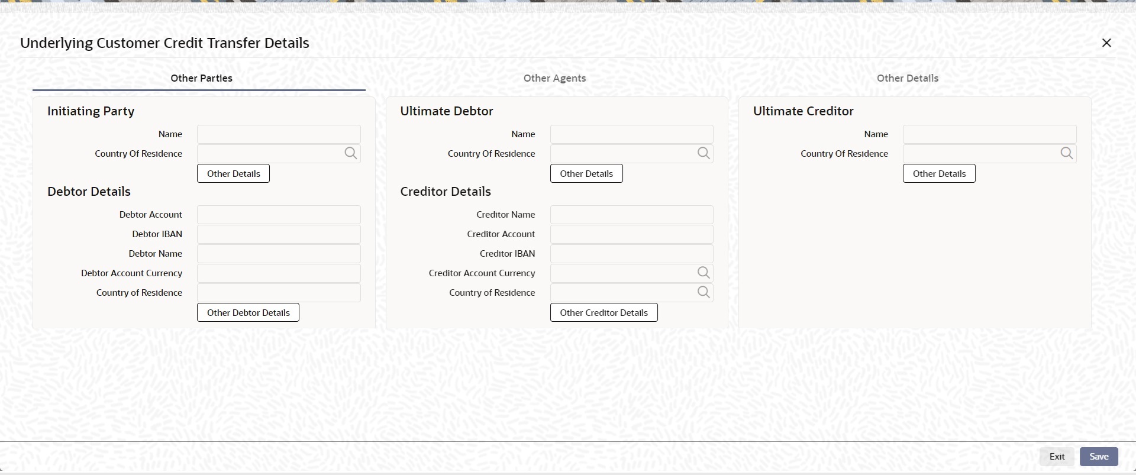Select the Ultimate Debtor section heading

coord(447,111)
